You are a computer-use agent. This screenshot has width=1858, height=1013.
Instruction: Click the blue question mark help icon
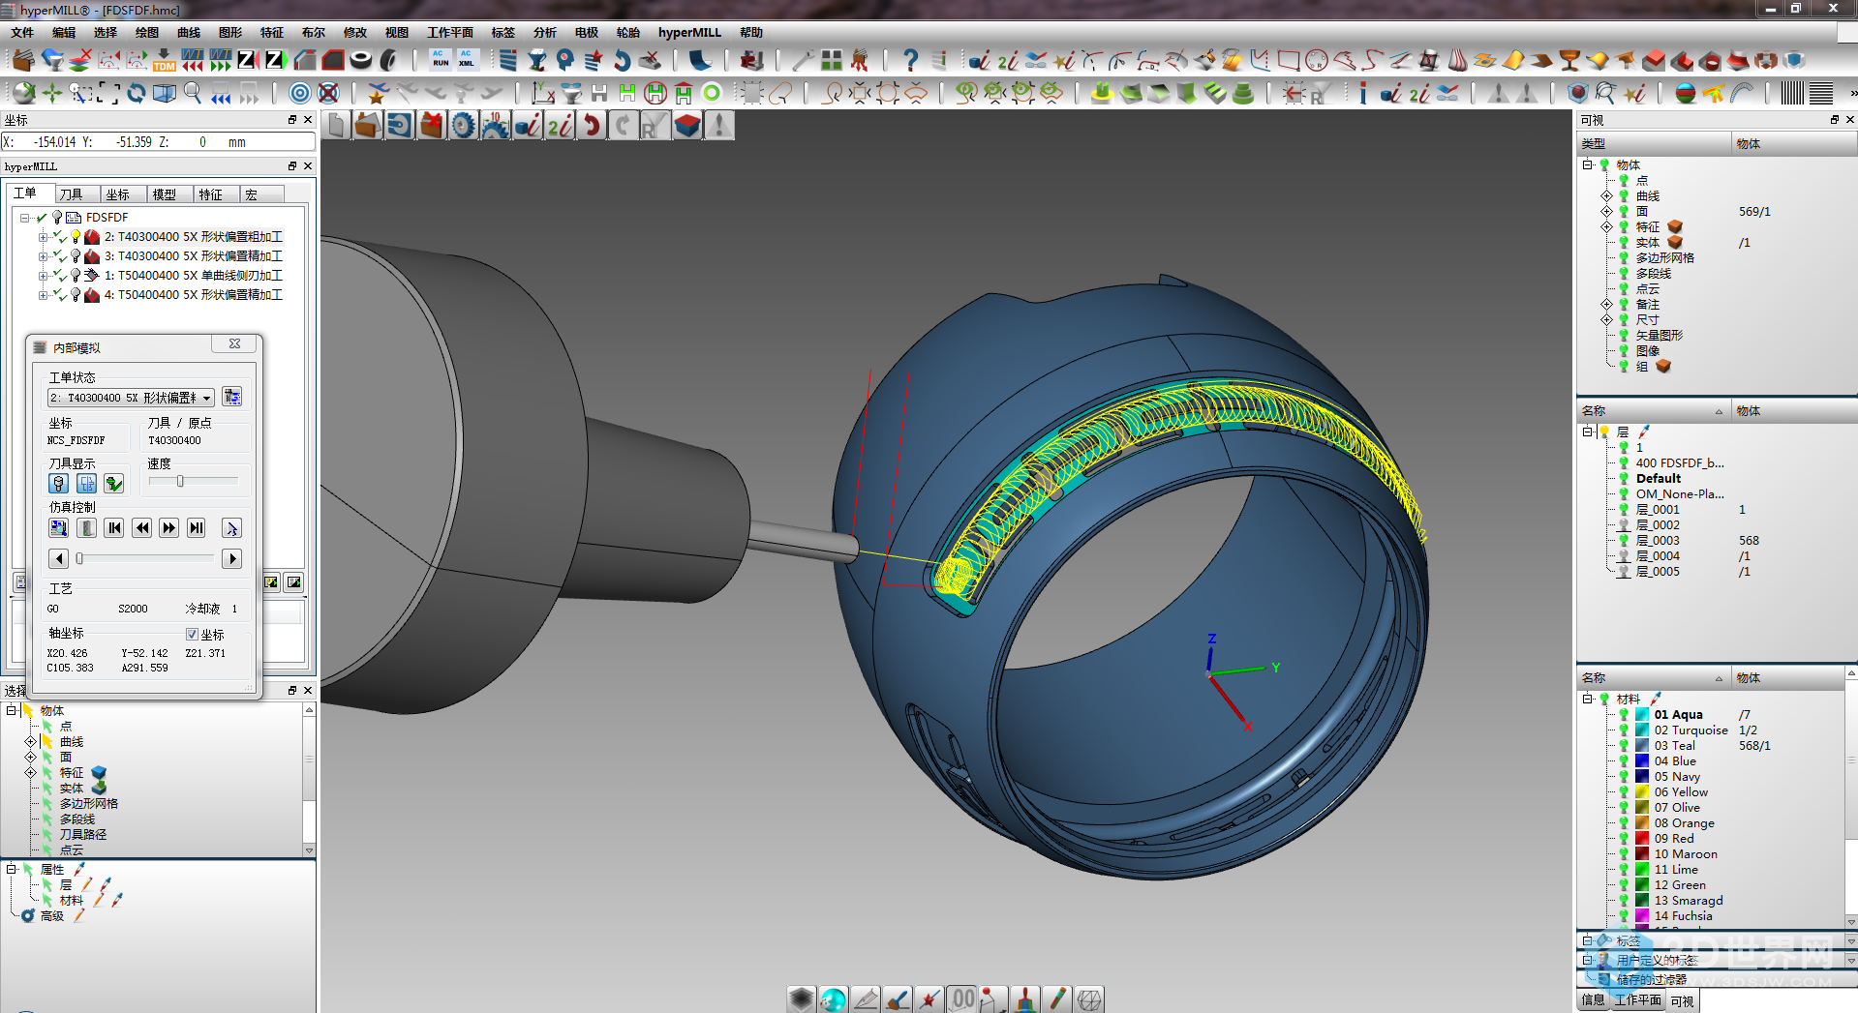910,61
